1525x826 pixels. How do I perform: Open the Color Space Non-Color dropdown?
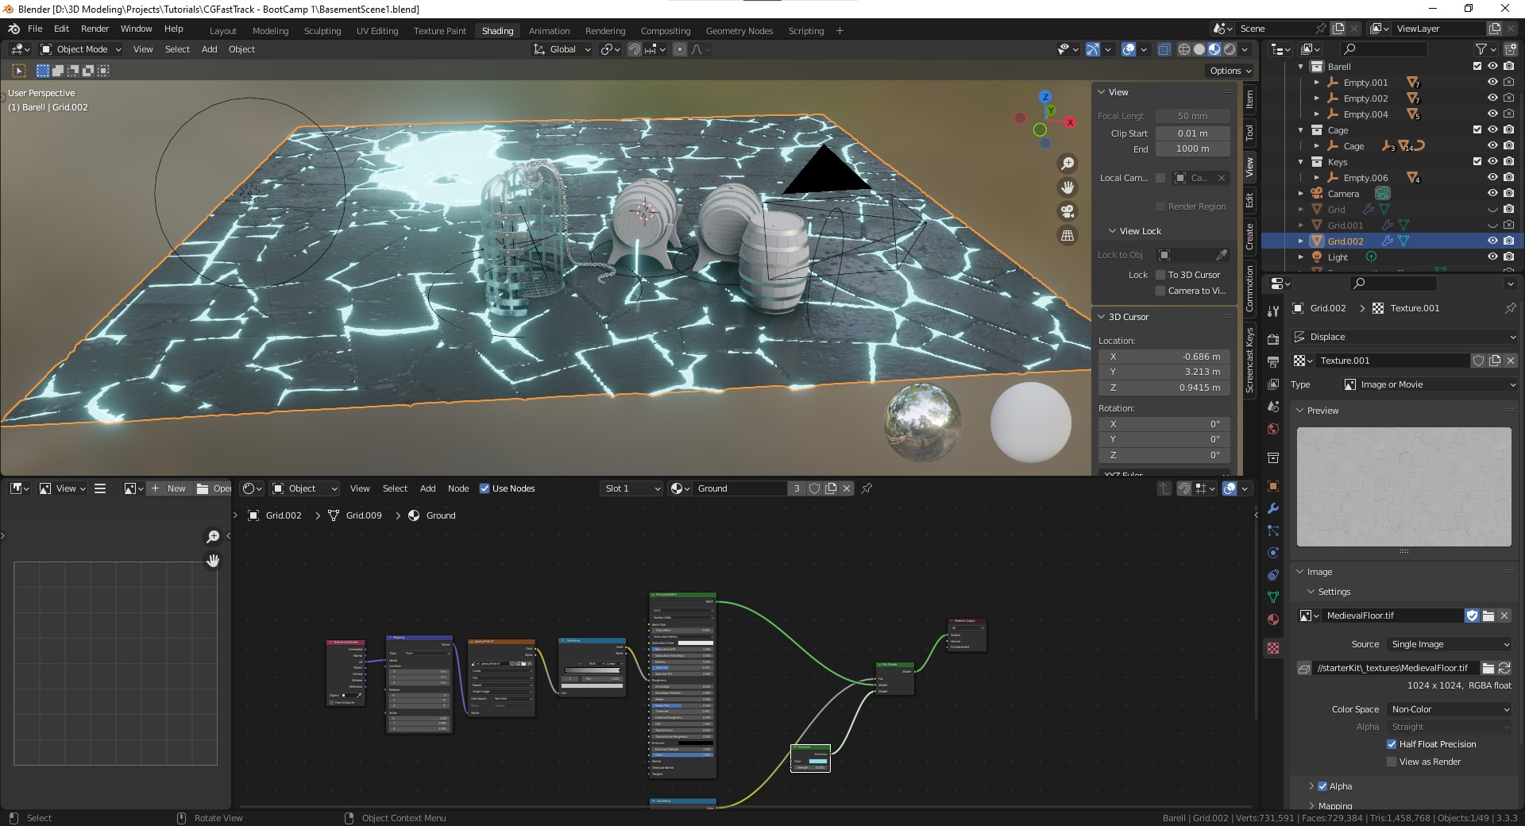coord(1449,709)
